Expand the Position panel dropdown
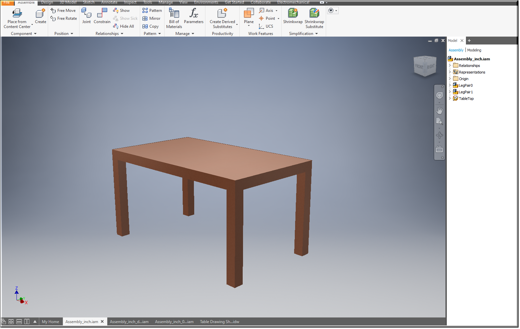Viewport: 520px width, 329px height. 72,34
